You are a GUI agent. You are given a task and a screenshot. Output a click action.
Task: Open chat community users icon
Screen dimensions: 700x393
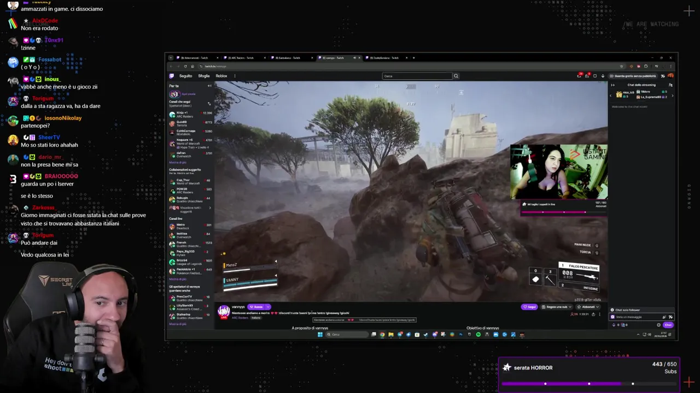coord(670,85)
